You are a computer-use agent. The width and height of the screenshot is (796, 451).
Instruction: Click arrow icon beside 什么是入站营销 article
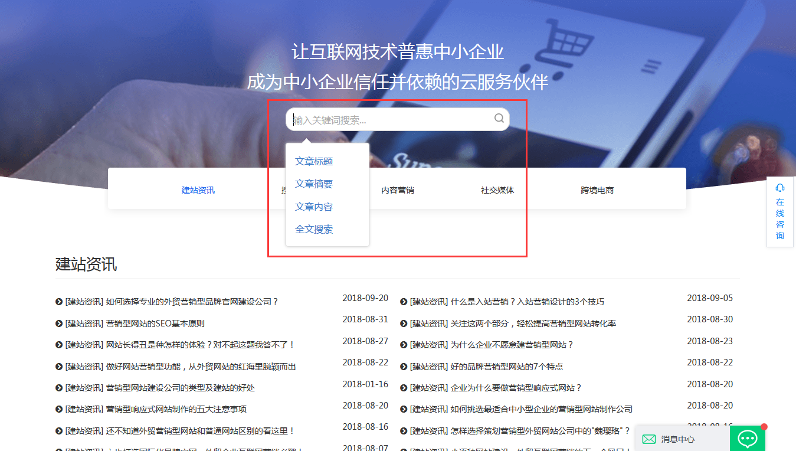[x=402, y=301]
